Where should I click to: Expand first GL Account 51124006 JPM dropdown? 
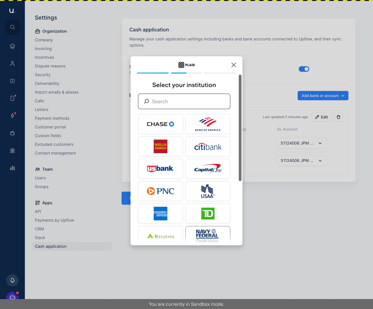(301, 143)
